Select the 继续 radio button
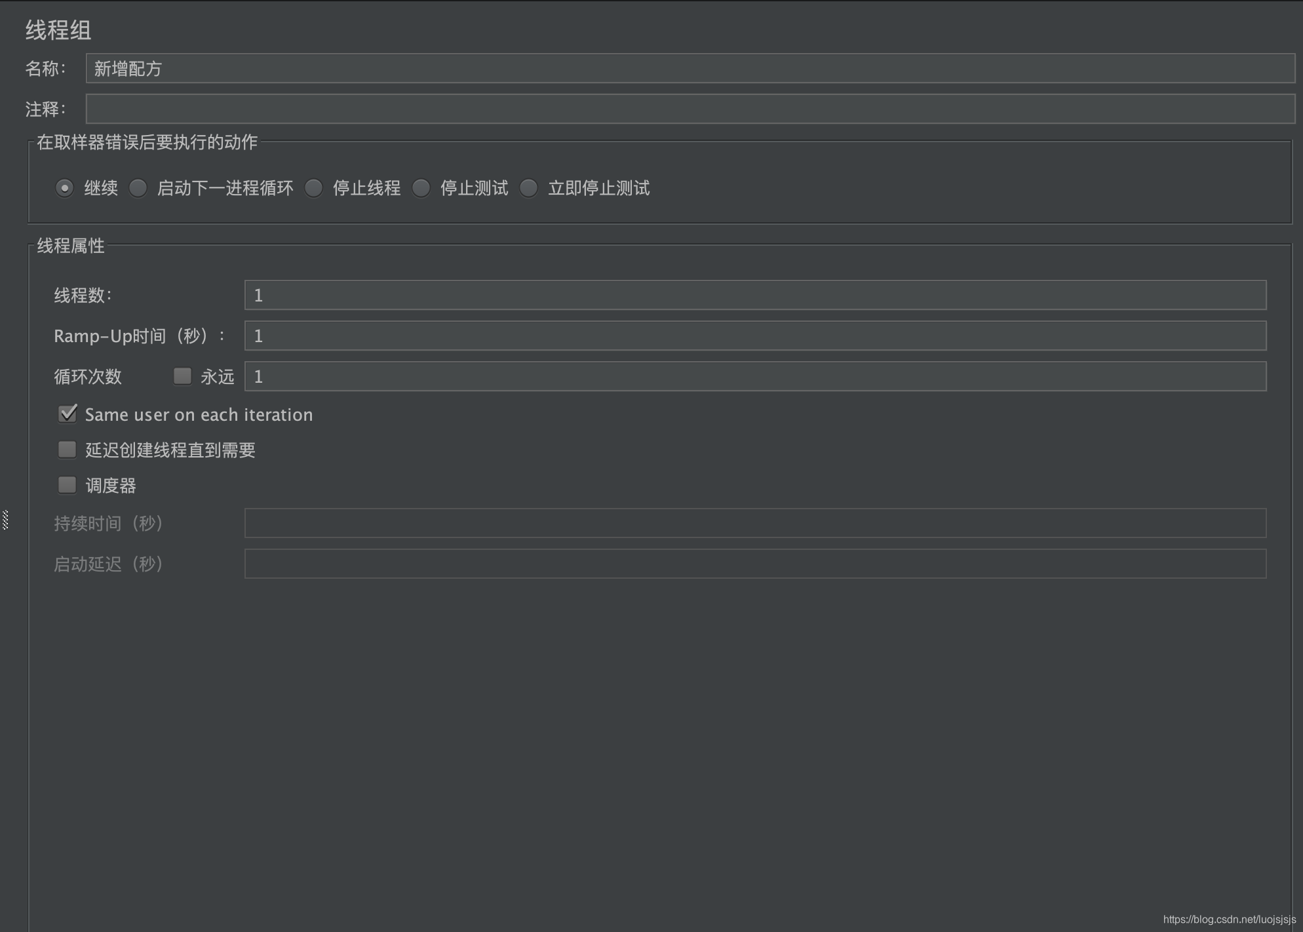This screenshot has width=1303, height=932. click(x=64, y=188)
